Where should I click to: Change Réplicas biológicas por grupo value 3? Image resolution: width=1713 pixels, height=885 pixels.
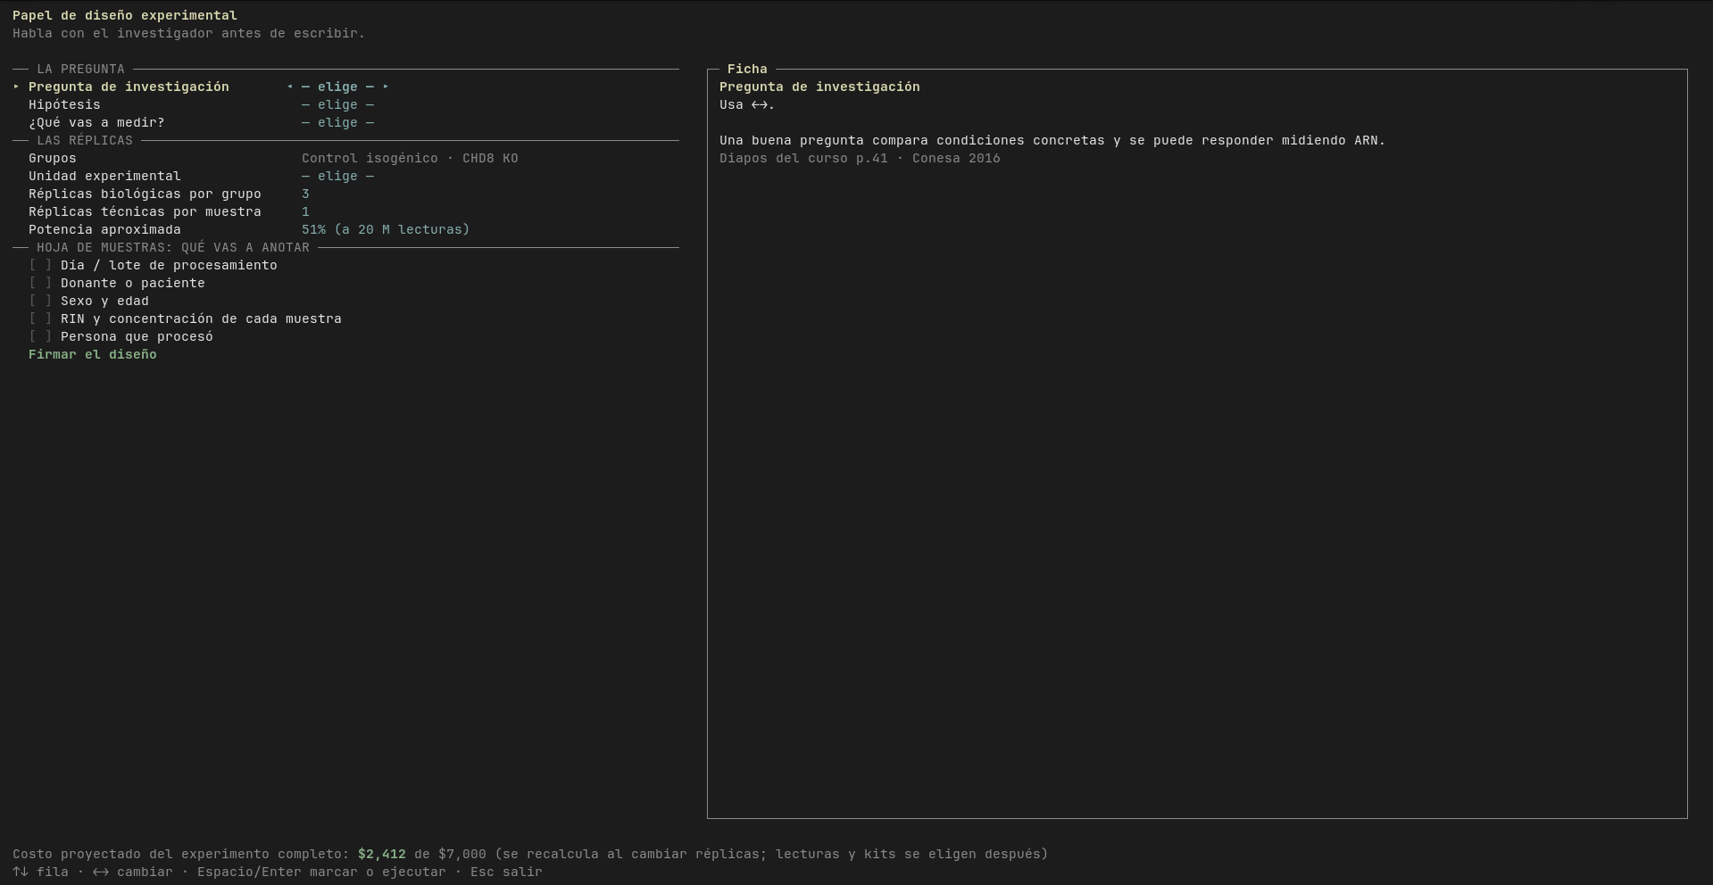coord(305,194)
